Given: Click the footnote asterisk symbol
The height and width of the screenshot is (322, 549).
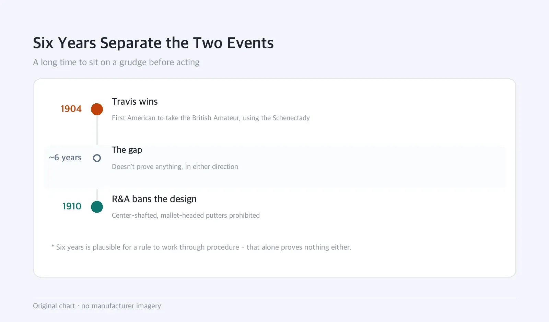Looking at the screenshot, I should pyautogui.click(x=53, y=246).
